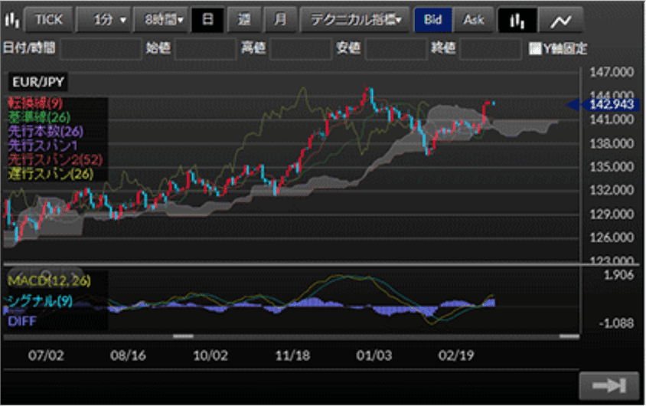Click the 132.000 price axis label

pos(612,190)
